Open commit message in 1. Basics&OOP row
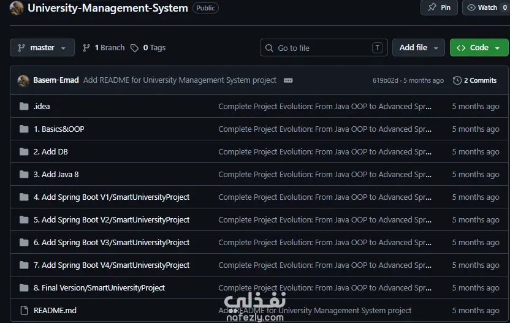The width and height of the screenshot is (510, 323). [325, 129]
